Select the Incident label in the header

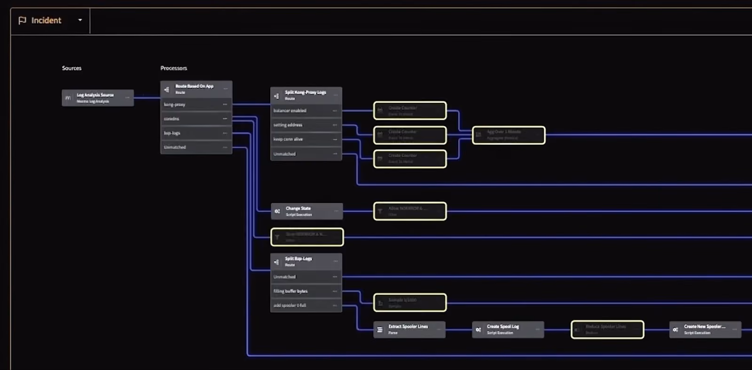[x=46, y=21]
